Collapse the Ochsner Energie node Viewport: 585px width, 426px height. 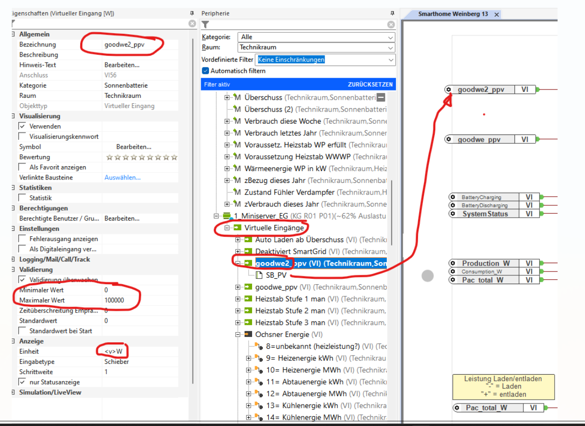click(237, 335)
